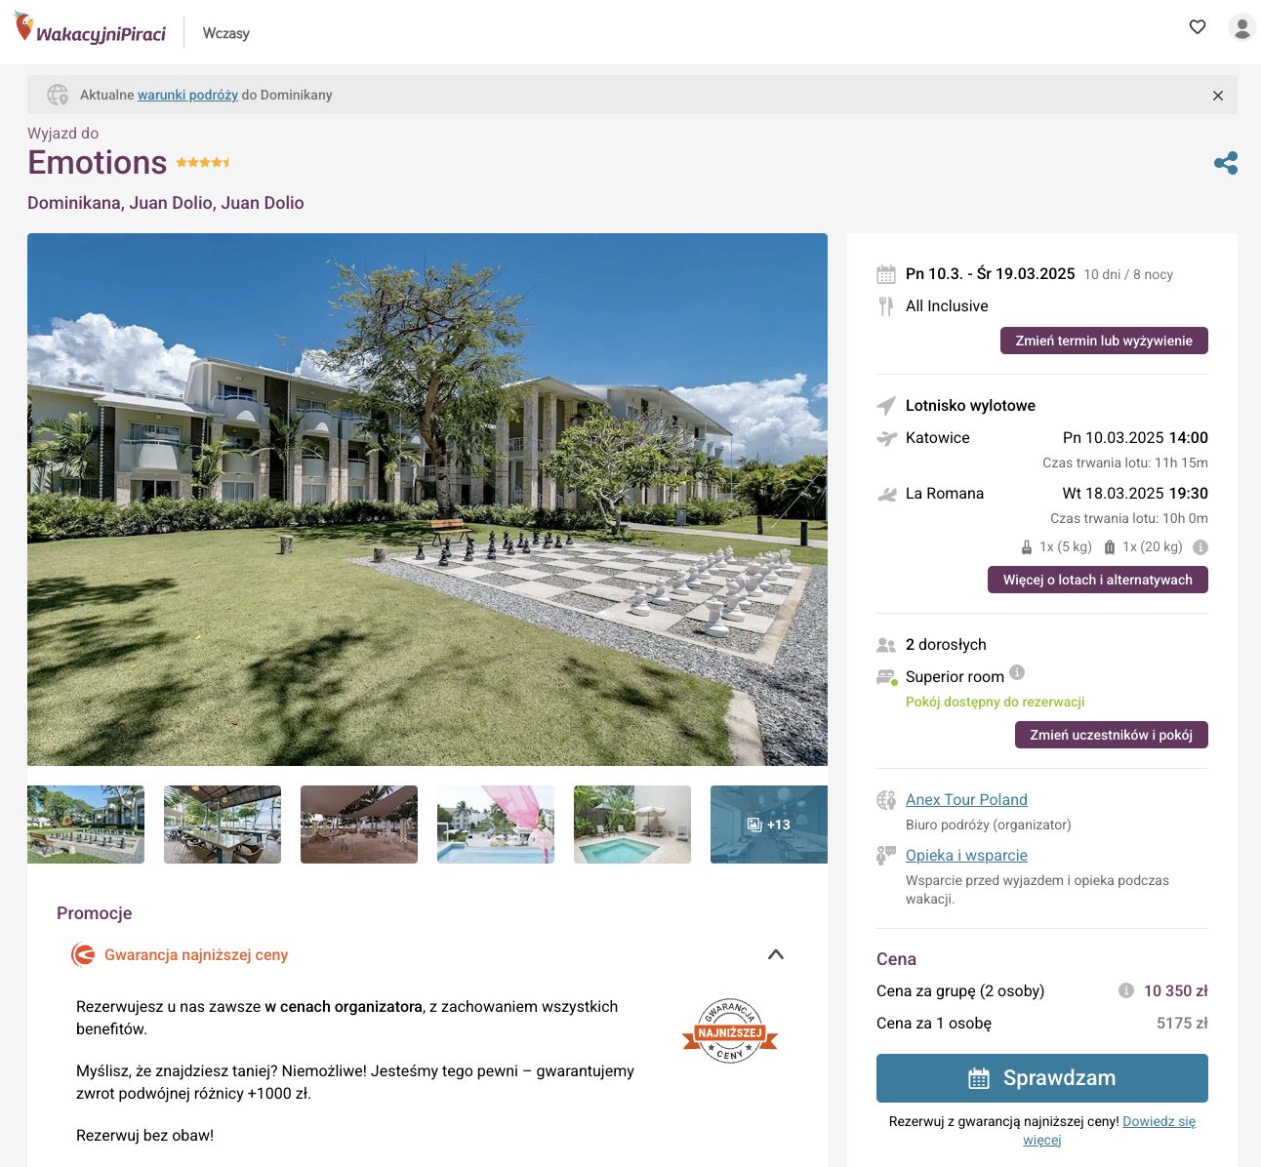
Task: Click Więcej o lotach i alternatywach button
Action: [x=1098, y=580]
